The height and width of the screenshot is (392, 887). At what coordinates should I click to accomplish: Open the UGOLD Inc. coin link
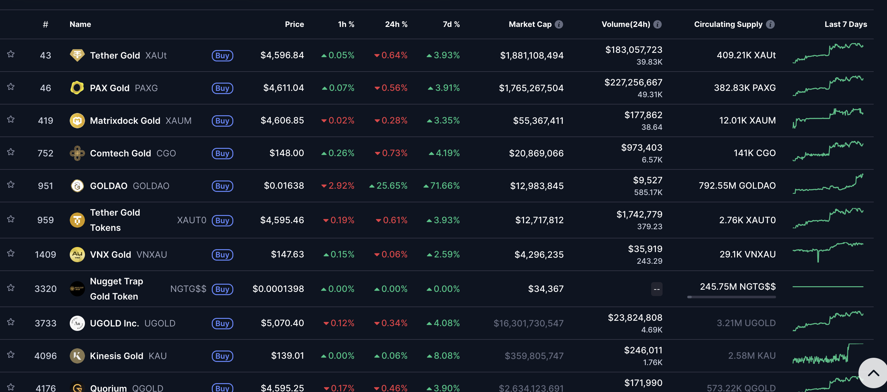coord(114,323)
